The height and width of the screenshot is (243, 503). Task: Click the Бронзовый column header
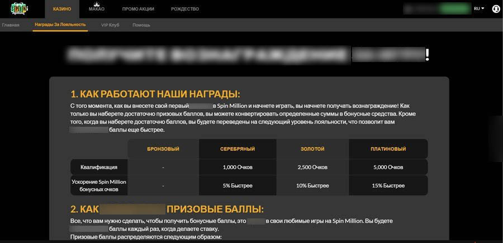[163, 149]
